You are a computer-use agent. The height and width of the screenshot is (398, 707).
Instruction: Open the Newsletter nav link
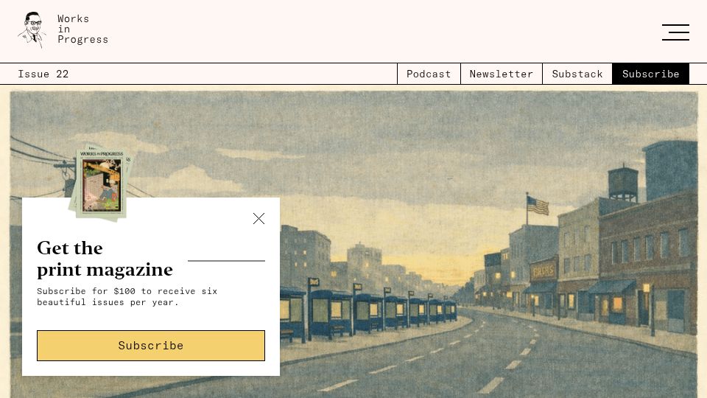pos(502,74)
